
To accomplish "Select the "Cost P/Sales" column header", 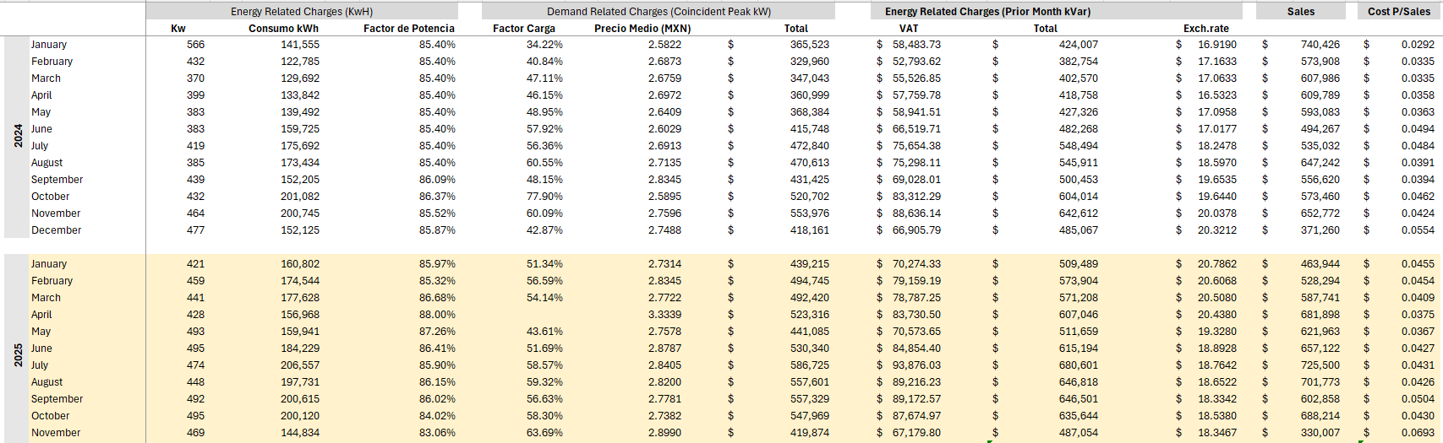I will click(x=1399, y=12).
